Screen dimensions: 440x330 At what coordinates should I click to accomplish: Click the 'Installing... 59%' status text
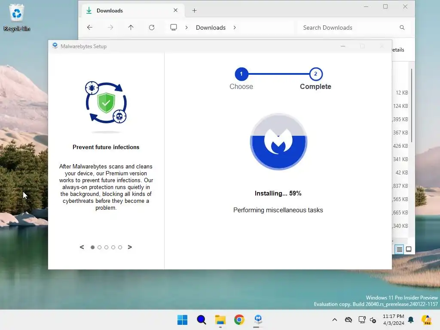pos(278,193)
